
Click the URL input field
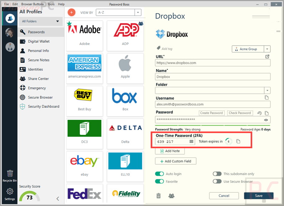pyautogui.click(x=213, y=63)
